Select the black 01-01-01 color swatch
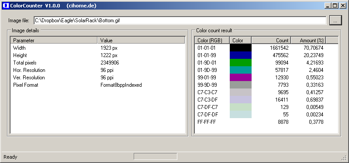The width and height of the screenshot is (349, 163). [x=241, y=48]
